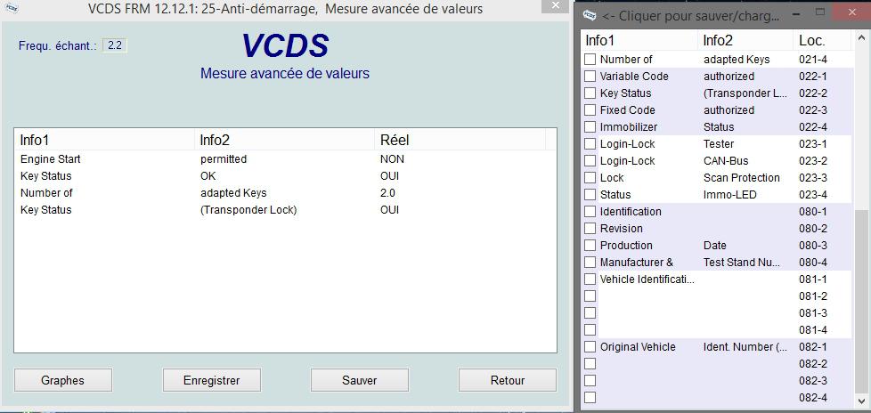The height and width of the screenshot is (413, 871).
Task: Close the main VCDS window
Action: (x=556, y=6)
